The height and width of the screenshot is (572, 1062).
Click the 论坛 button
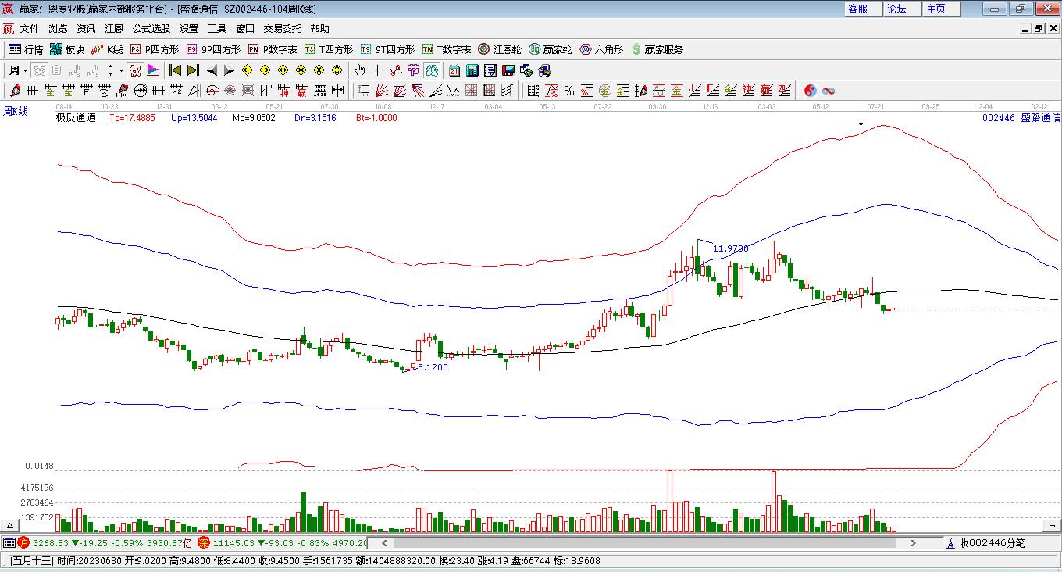[896, 9]
